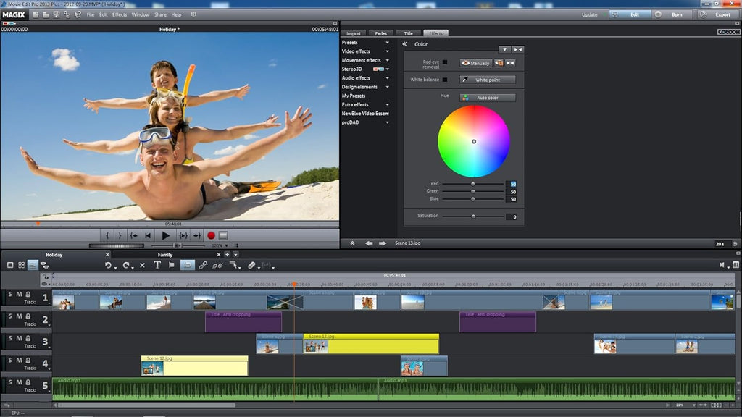Ungroup objects with broken chain icon
The image size is (742, 417).
pos(217,265)
